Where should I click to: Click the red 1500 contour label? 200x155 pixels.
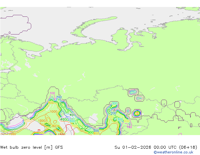click(x=62, y=134)
